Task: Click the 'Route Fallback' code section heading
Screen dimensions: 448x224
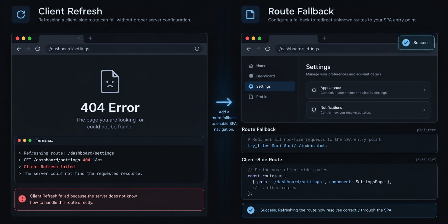Action: (259, 129)
